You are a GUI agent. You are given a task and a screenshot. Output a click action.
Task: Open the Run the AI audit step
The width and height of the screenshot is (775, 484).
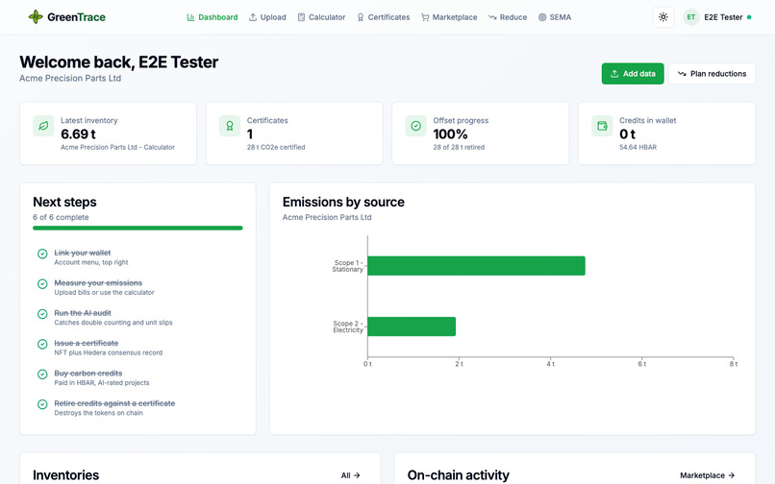137,318
